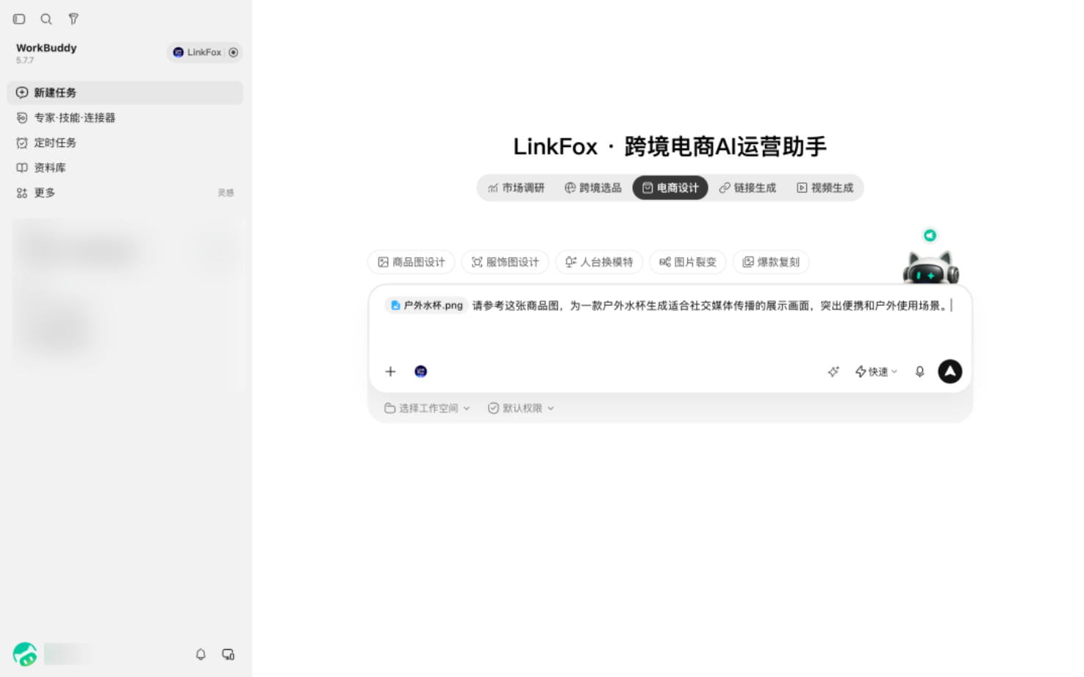Click the devices icon next to the bell
This screenshot has width=1084, height=677.
tap(229, 654)
